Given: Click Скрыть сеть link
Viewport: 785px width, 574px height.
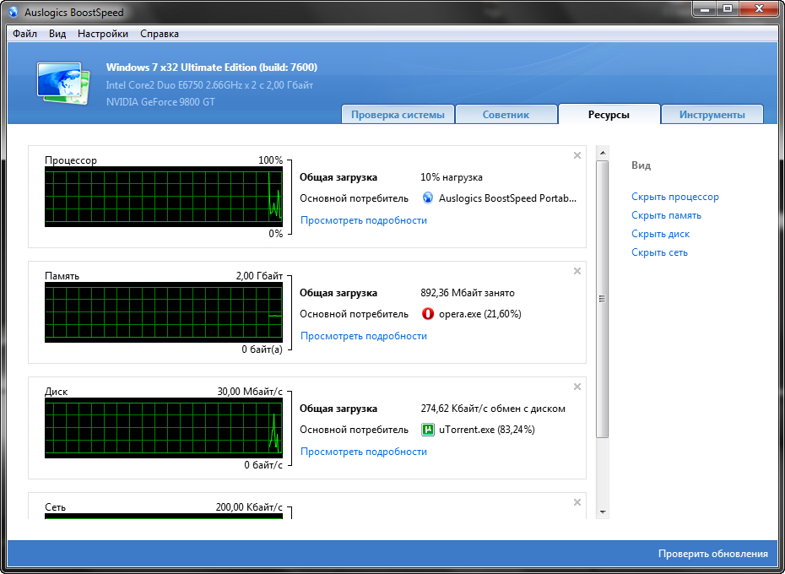Looking at the screenshot, I should pyautogui.click(x=659, y=252).
